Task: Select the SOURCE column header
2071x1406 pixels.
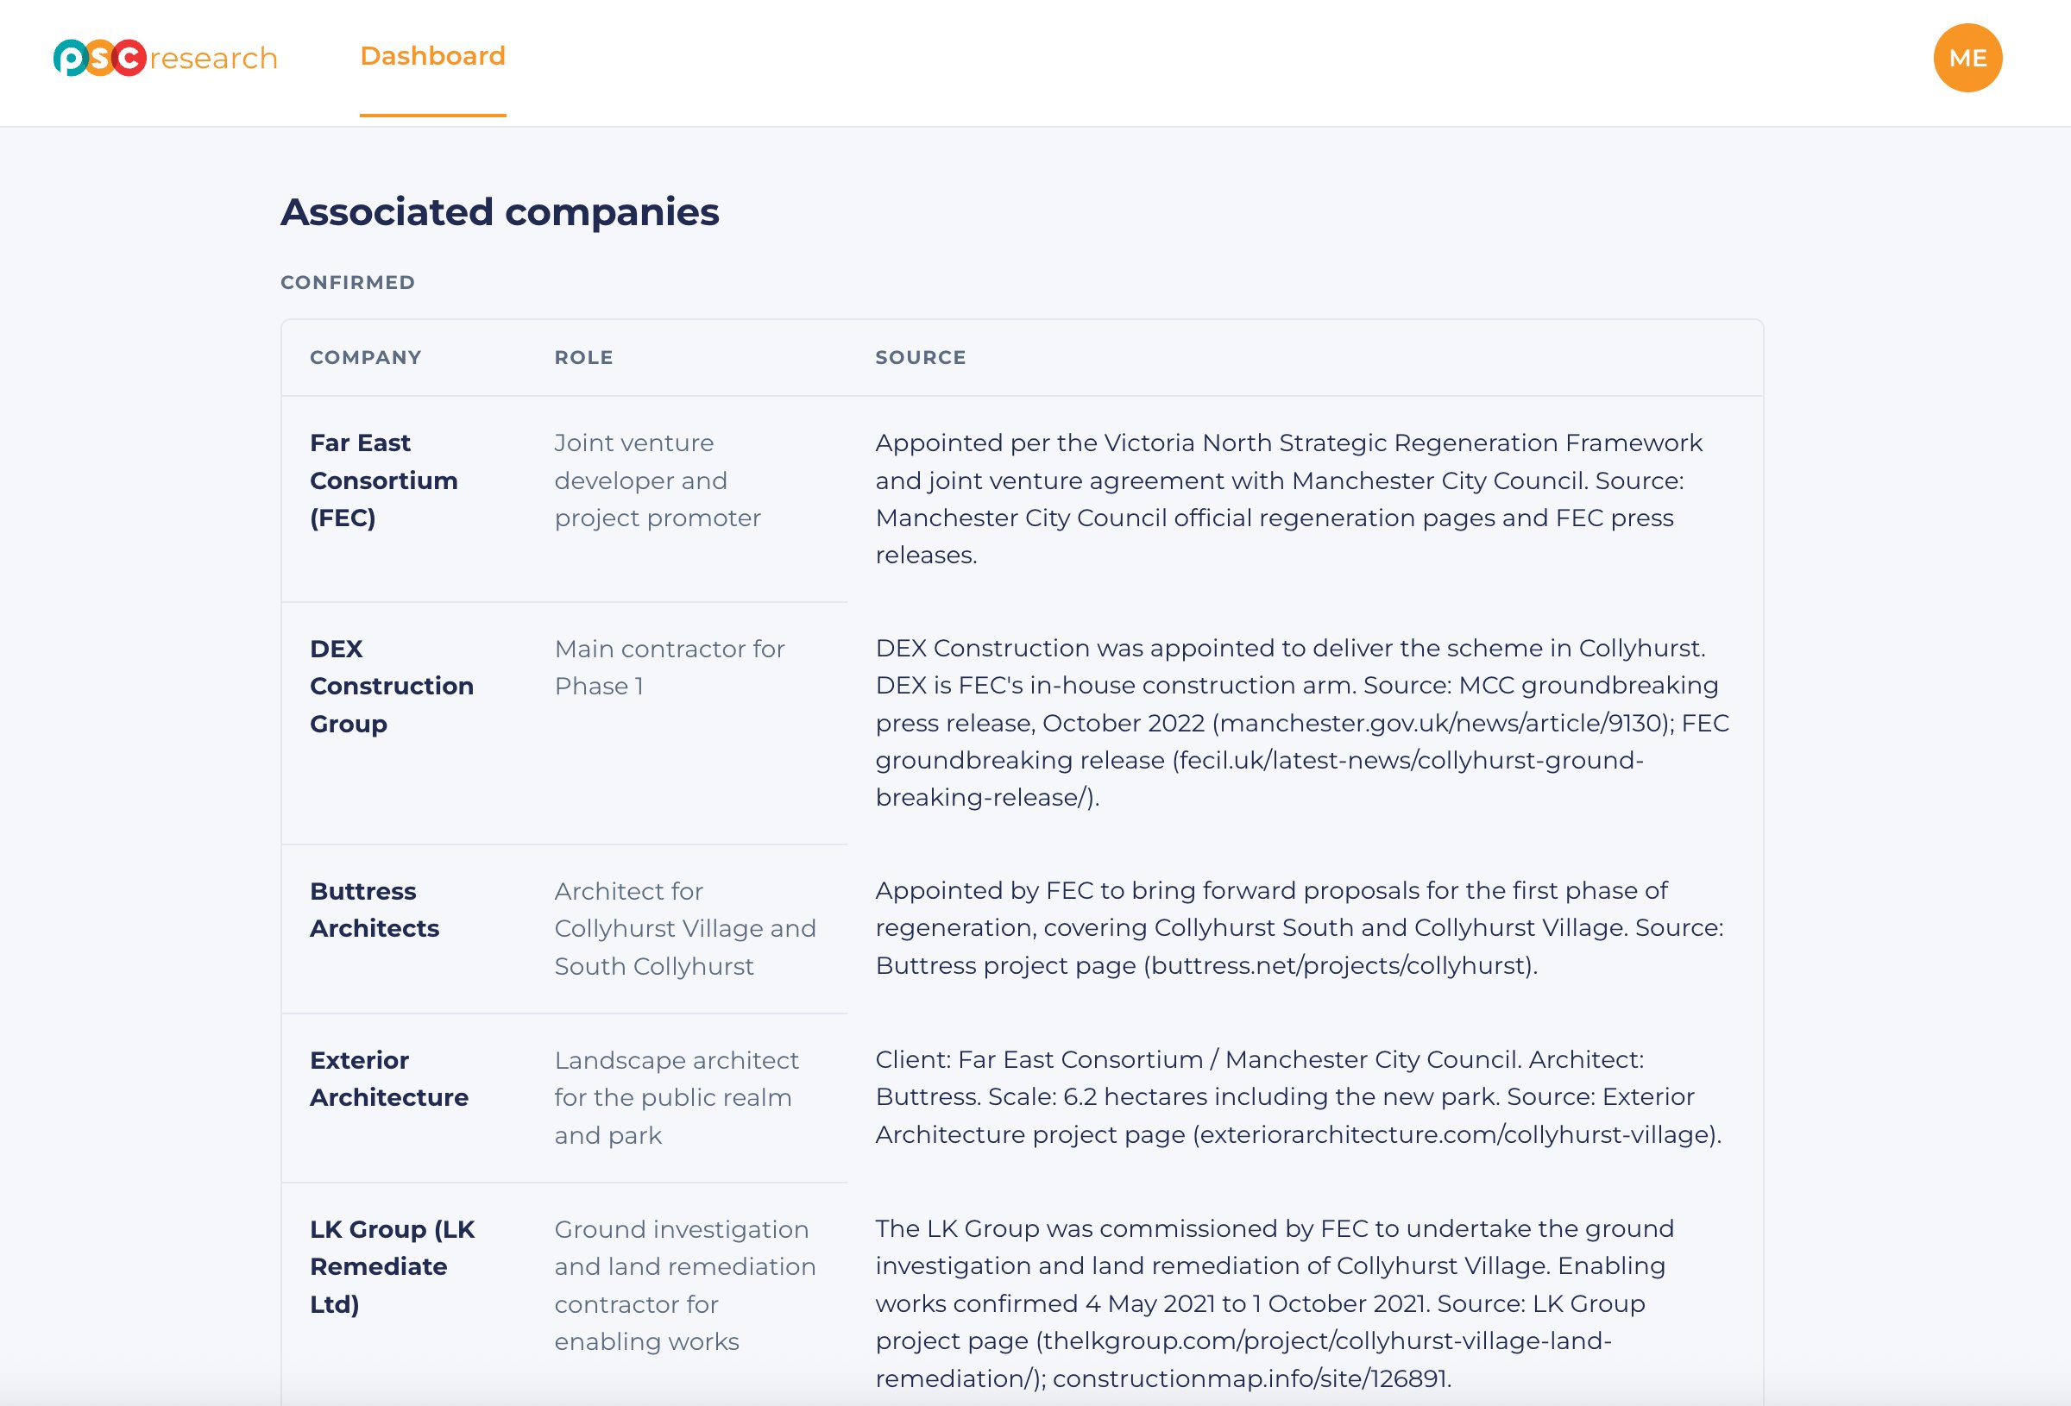Action: tap(921, 357)
